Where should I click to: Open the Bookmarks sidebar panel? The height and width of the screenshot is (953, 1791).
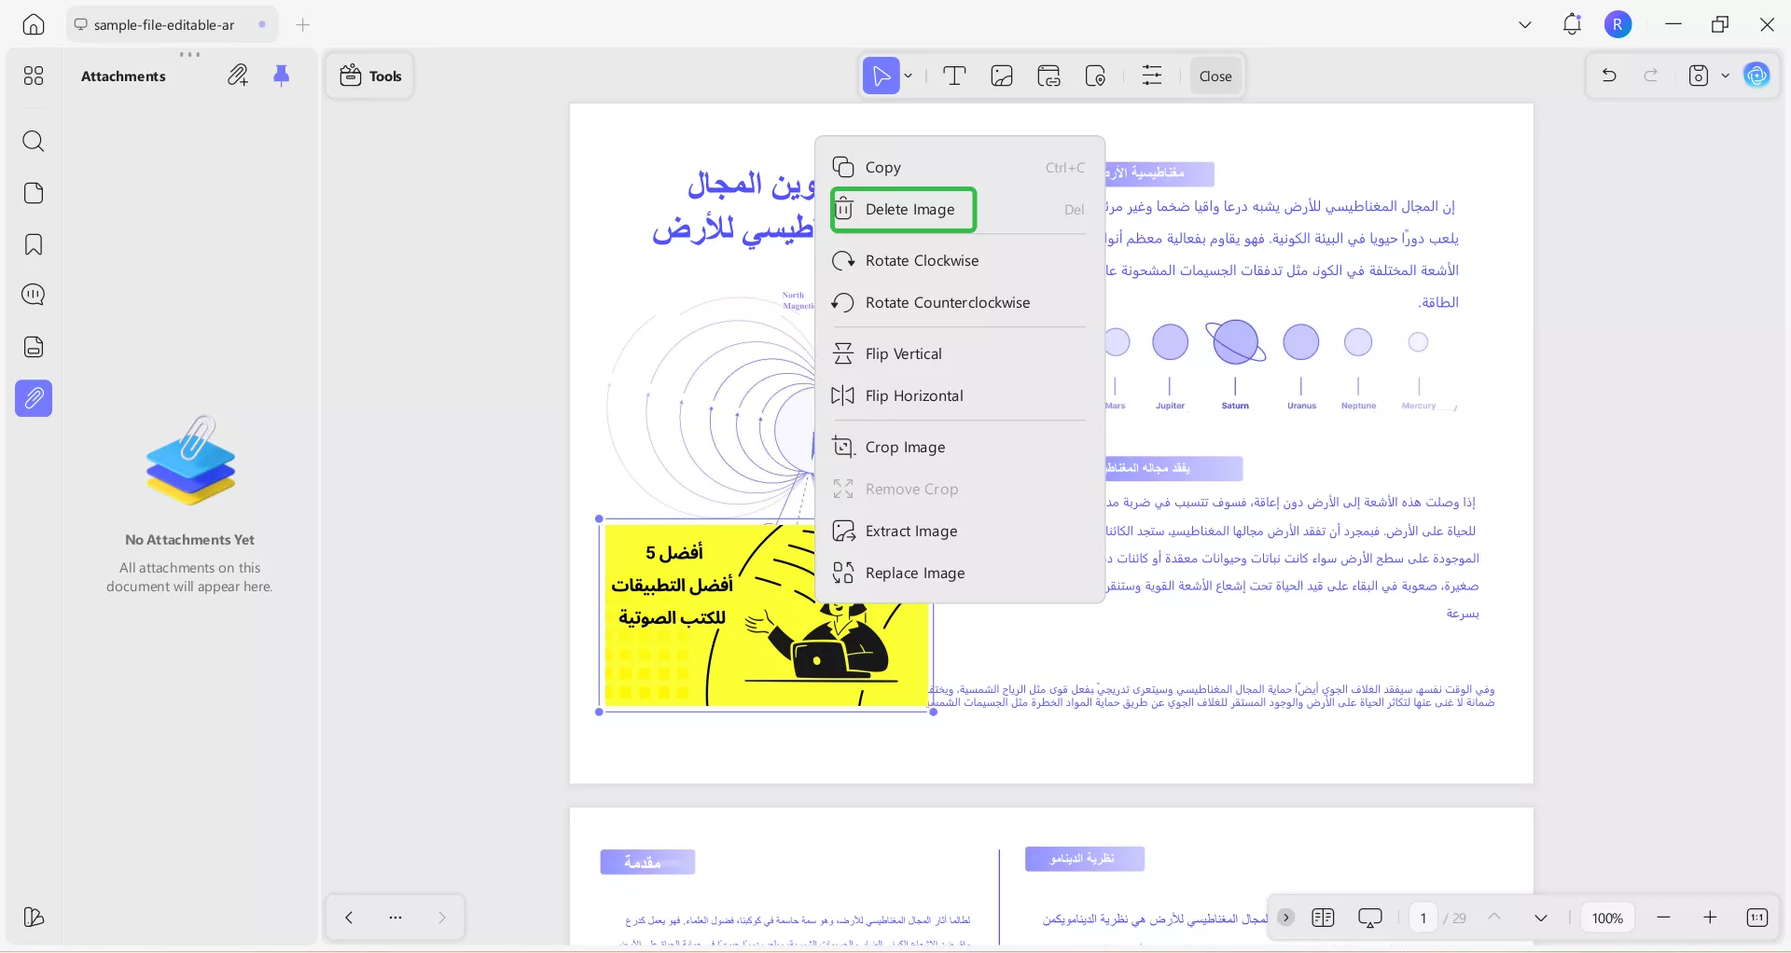tap(34, 244)
